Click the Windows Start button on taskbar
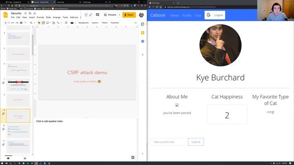This screenshot has height=165, width=294. click(2, 163)
